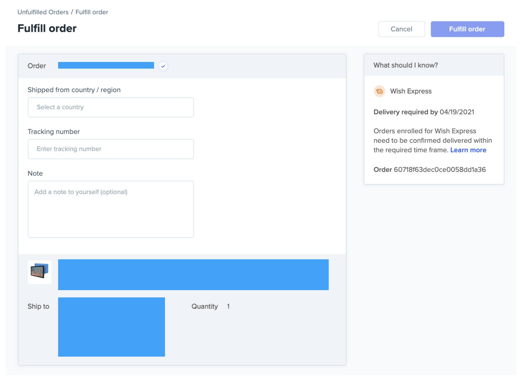Click the Ship to address block
520x379 pixels.
111,327
